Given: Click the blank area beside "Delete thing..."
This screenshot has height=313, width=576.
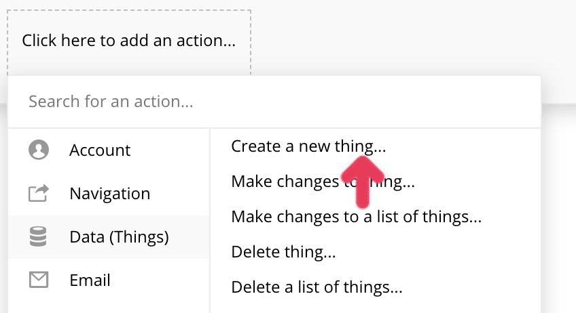Looking at the screenshot, I should (x=442, y=252).
